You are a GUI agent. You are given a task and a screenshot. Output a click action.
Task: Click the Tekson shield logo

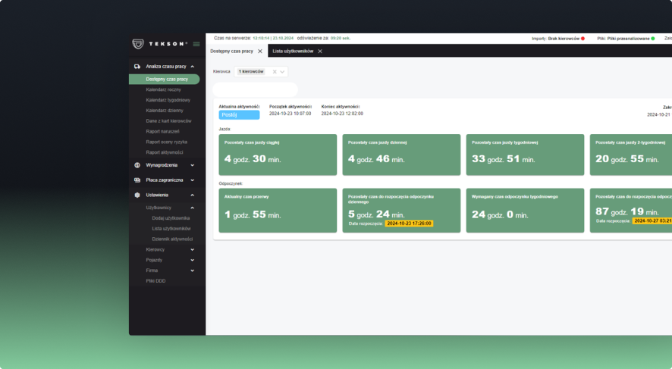pyautogui.click(x=138, y=44)
